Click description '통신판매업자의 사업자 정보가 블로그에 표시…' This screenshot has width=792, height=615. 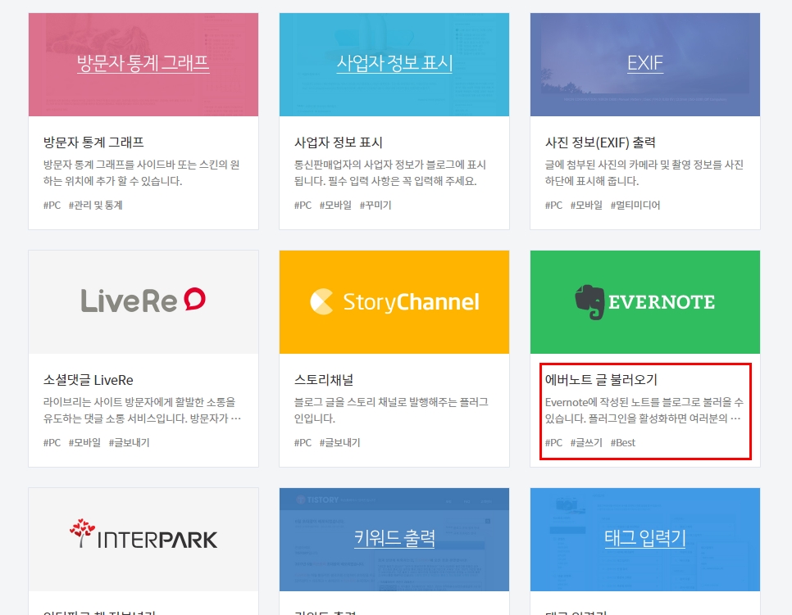click(x=390, y=173)
